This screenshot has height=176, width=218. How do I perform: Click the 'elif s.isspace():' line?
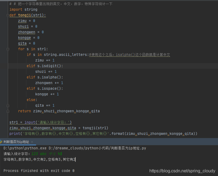[45, 89]
